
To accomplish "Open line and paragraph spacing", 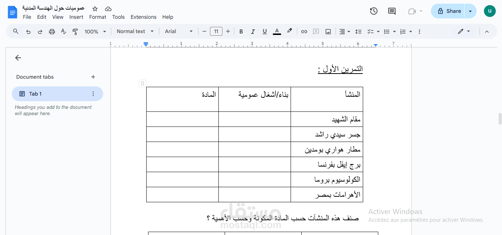I will coord(358,32).
